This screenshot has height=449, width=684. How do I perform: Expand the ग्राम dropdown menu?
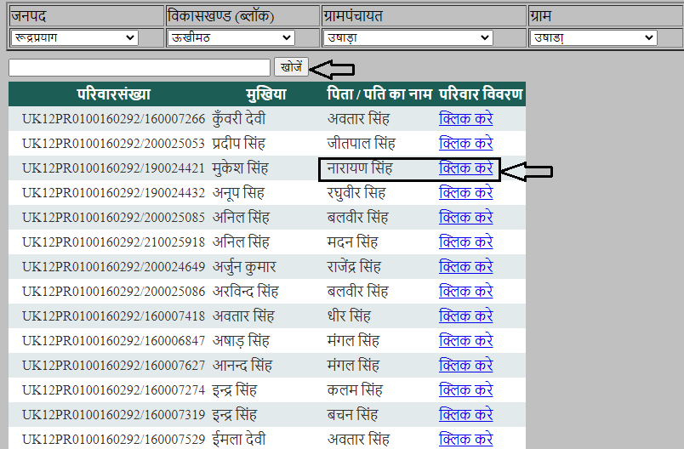593,38
